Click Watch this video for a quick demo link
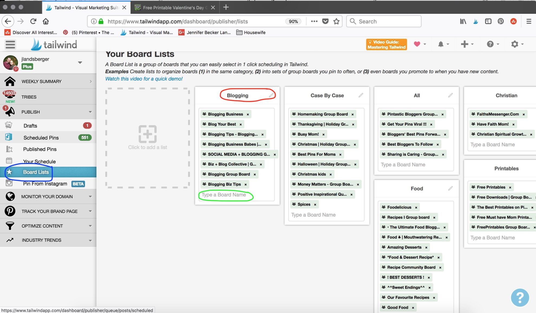Viewport: 536px width, 313px height. (144, 79)
